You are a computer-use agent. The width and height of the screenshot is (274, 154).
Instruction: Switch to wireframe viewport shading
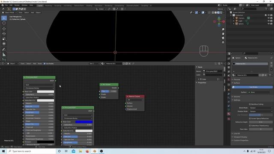213,12
